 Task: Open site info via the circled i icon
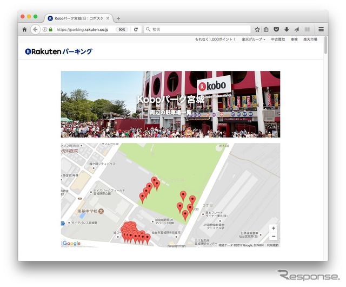44,29
